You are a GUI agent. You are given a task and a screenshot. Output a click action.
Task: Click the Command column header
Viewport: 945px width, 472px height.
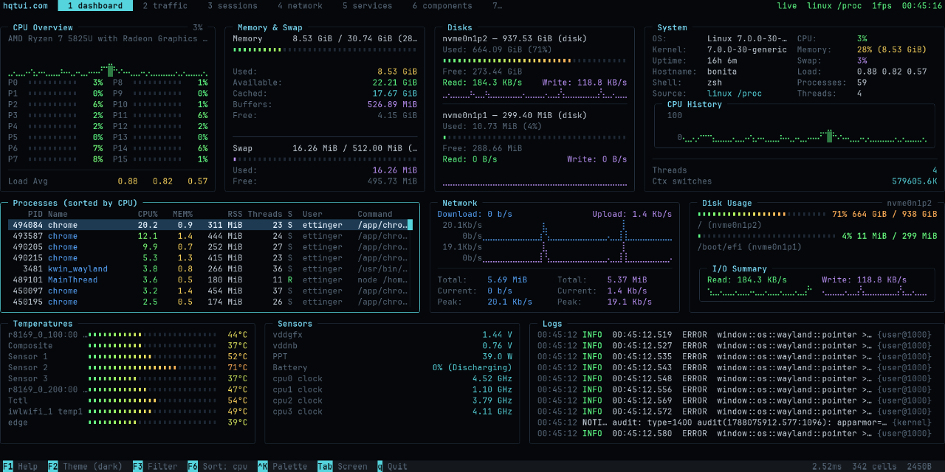(375, 215)
